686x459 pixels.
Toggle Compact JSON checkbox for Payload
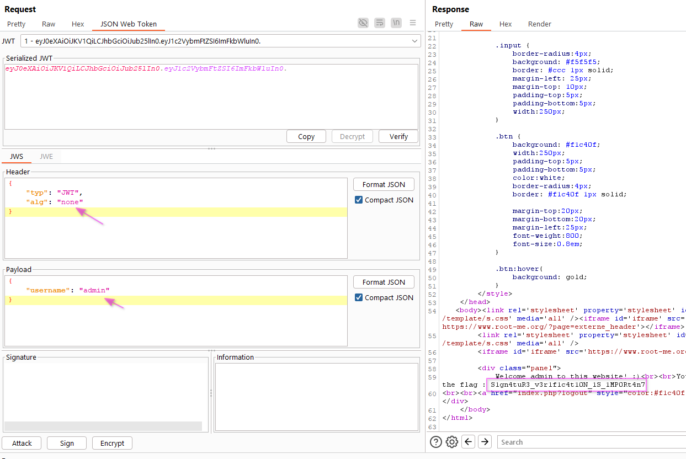coord(359,297)
